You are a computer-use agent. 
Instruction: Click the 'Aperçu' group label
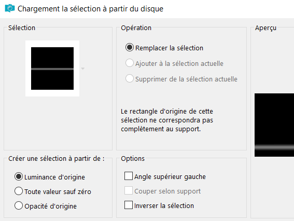(x=265, y=28)
